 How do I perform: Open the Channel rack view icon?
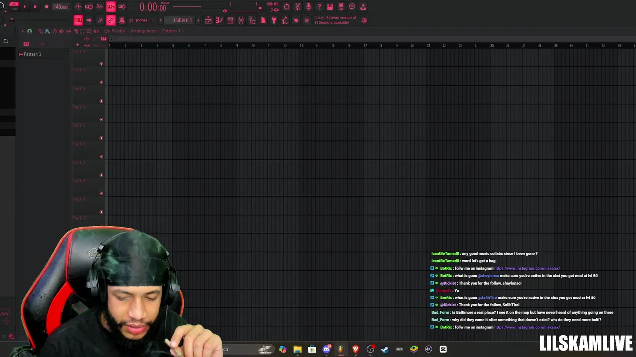pyautogui.click(x=230, y=20)
